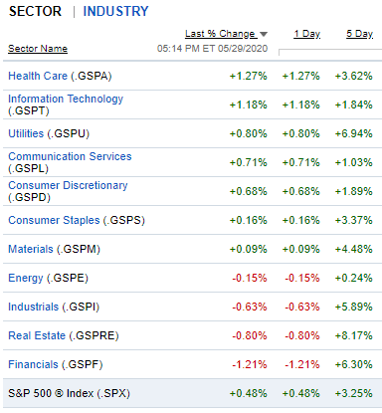Sort by 5 Day column header
Image resolution: width=382 pixels, height=413 pixels.
pyautogui.click(x=360, y=34)
